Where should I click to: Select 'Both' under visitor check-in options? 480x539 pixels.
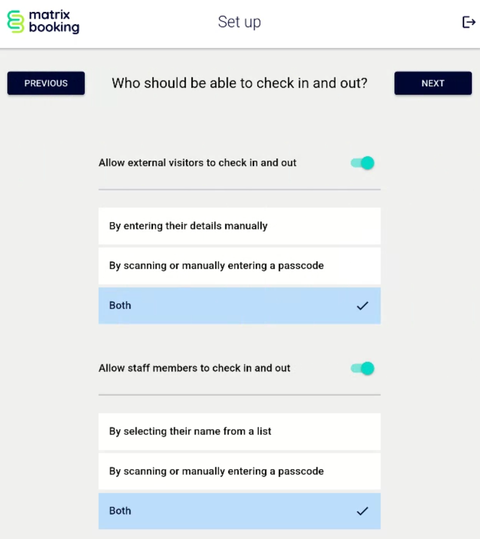(240, 306)
